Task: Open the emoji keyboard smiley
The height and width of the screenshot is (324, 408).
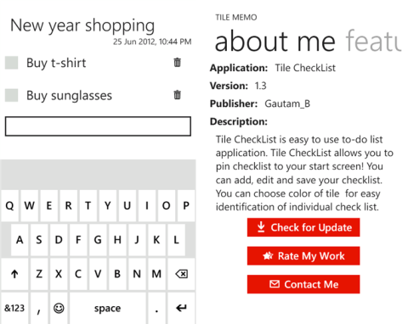Action: point(59,308)
